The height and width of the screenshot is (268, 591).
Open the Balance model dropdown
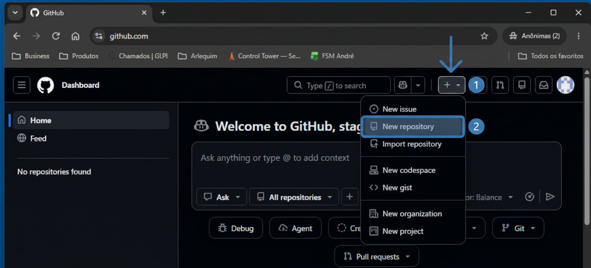(x=490, y=197)
